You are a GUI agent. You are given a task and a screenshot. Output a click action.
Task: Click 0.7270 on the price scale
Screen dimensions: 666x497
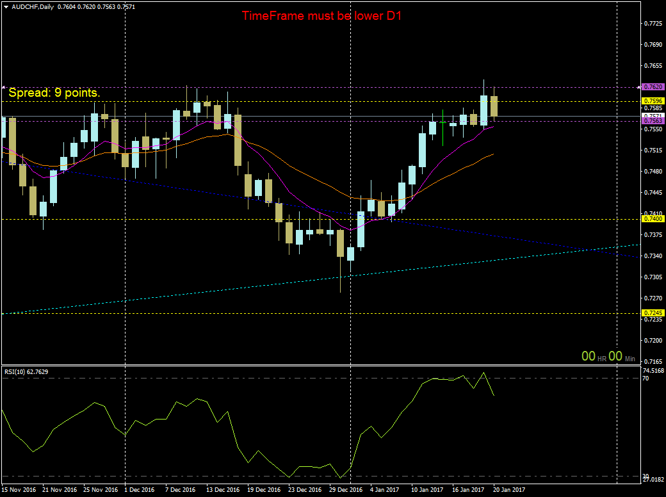tap(653, 298)
